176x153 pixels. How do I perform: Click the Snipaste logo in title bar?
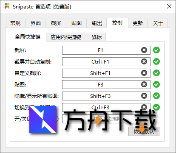coord(7,6)
